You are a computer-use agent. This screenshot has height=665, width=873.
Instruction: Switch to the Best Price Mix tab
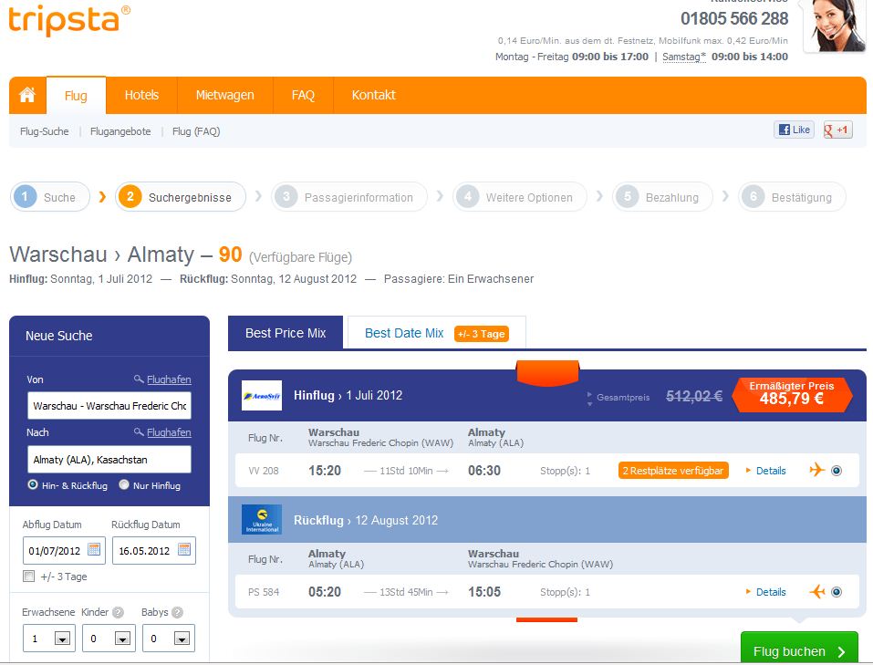286,333
